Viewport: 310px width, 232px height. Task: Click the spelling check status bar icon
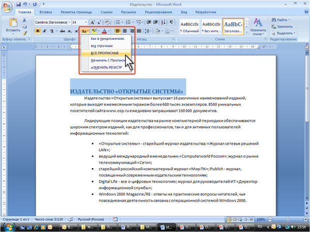(x=70, y=219)
